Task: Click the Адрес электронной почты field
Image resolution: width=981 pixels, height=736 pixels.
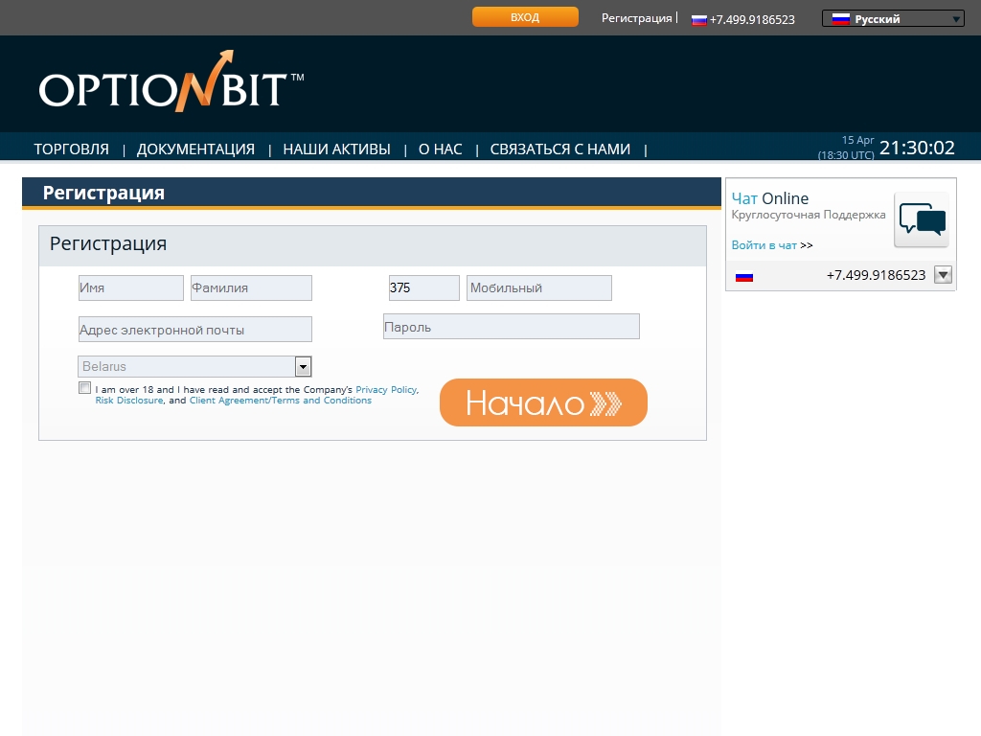Action: tap(195, 330)
